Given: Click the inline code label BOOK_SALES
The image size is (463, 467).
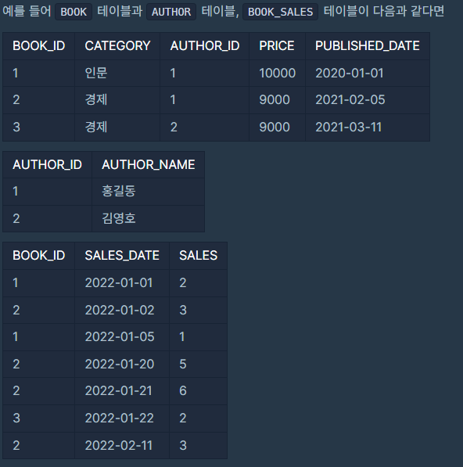Looking at the screenshot, I should (280, 12).
